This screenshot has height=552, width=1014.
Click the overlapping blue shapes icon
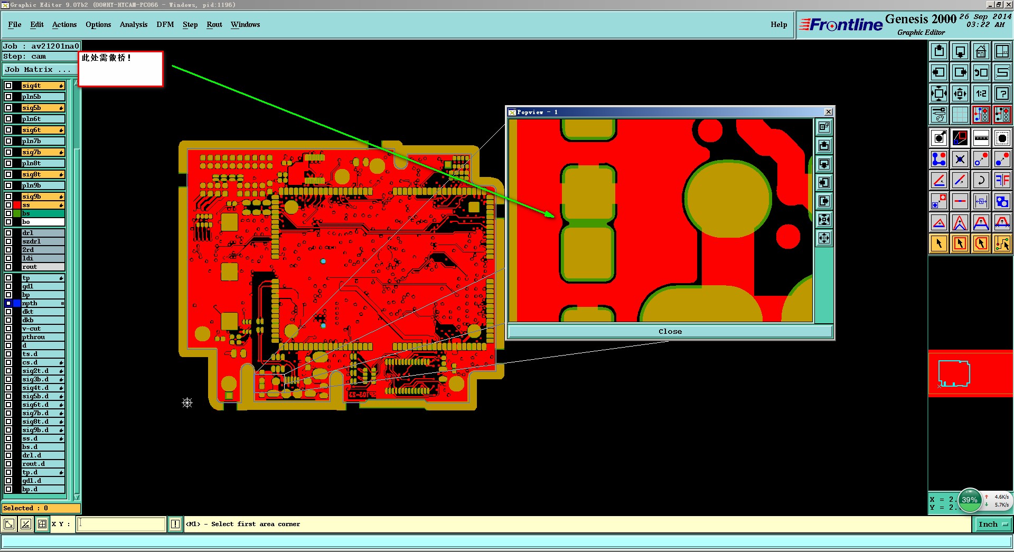[1002, 201]
